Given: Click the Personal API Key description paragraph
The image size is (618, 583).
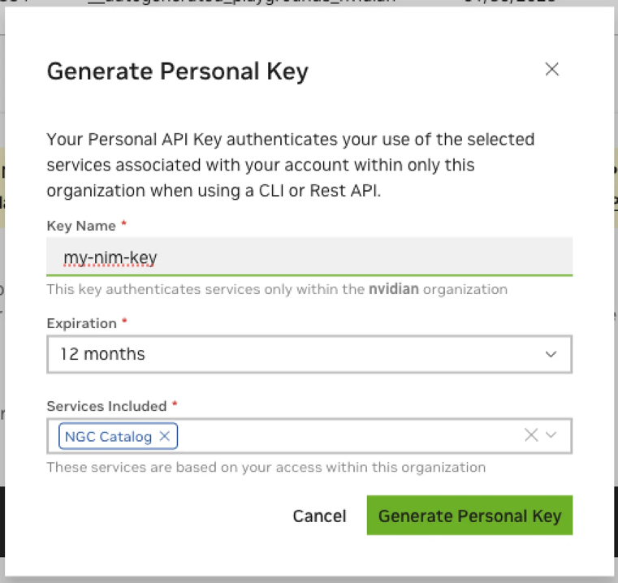Looking at the screenshot, I should 291,165.
